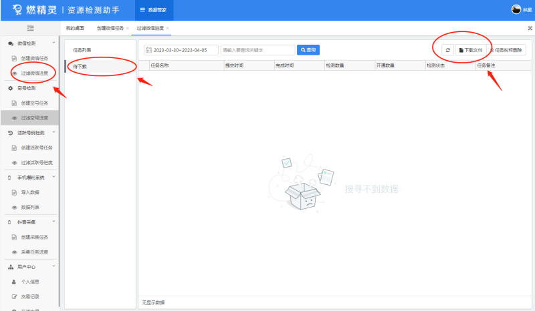
Task: Click the document icon next to 导入数据
Action: click(15, 192)
